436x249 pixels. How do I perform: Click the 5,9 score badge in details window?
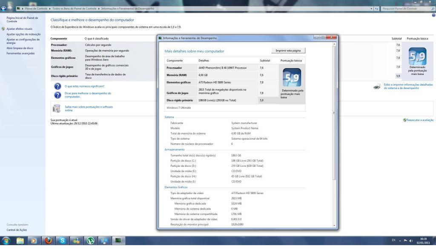[292, 77]
